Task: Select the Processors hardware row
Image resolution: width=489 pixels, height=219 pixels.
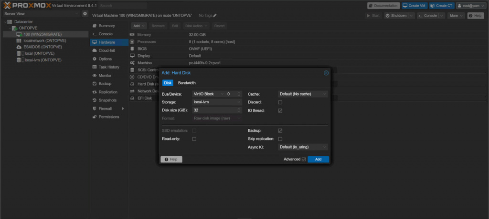Action: tap(309, 42)
